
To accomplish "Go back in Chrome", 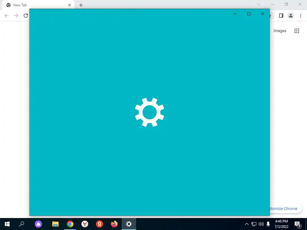I will tap(7, 16).
